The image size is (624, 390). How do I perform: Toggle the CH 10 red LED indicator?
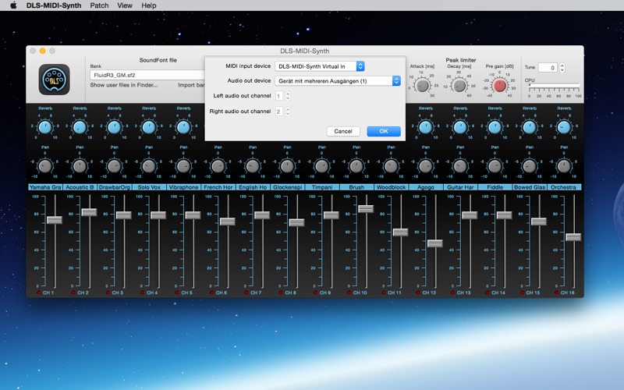349,293
